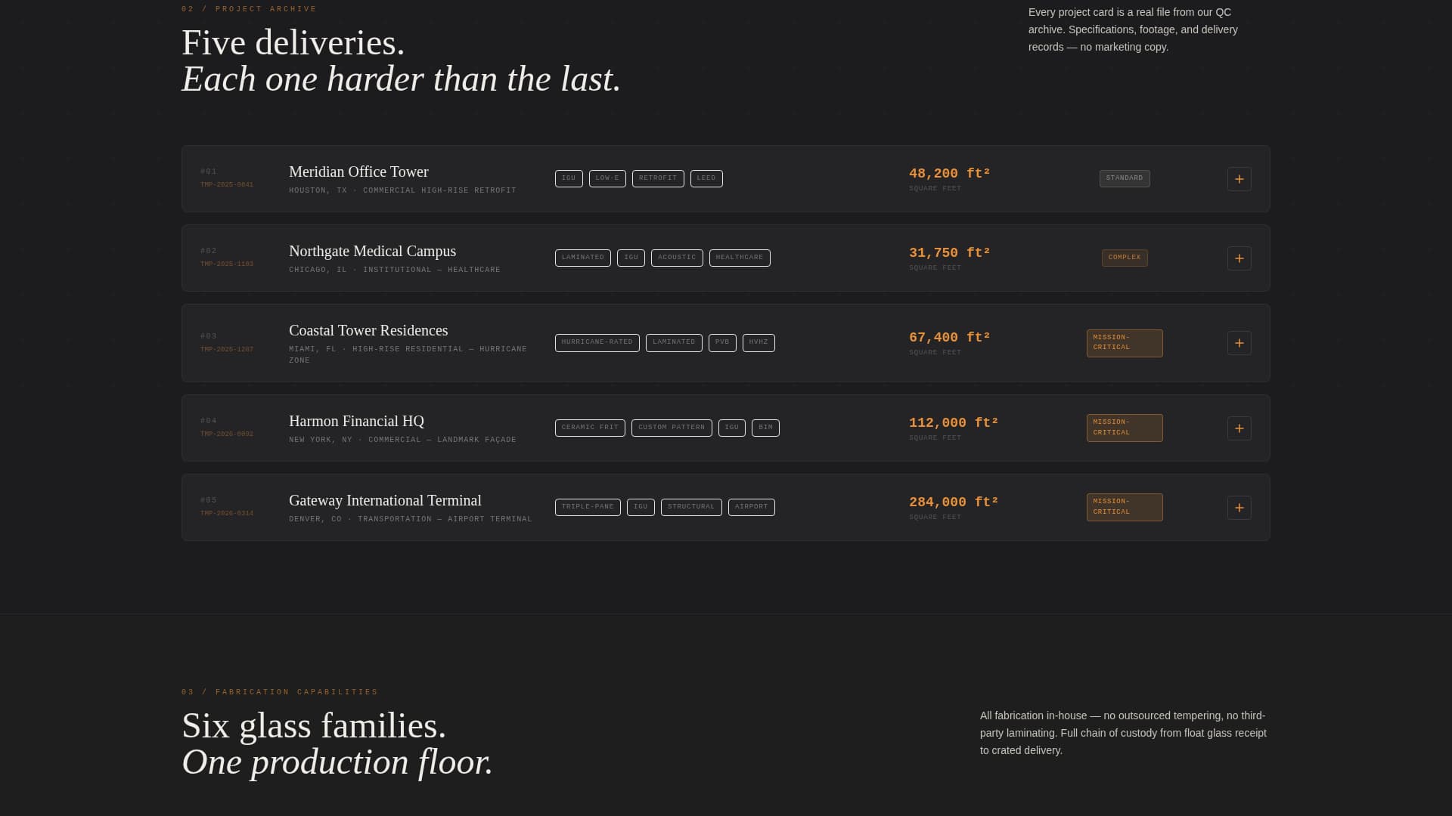Select the Coastal Tower Residences title
1452x816 pixels.
(x=368, y=331)
